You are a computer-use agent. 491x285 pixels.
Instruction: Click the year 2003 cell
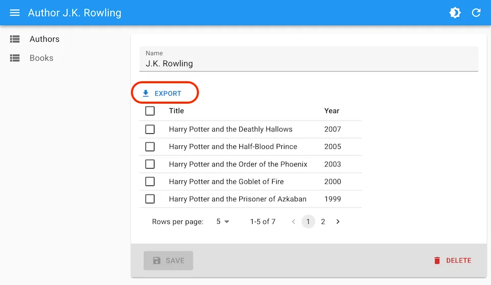click(332, 164)
